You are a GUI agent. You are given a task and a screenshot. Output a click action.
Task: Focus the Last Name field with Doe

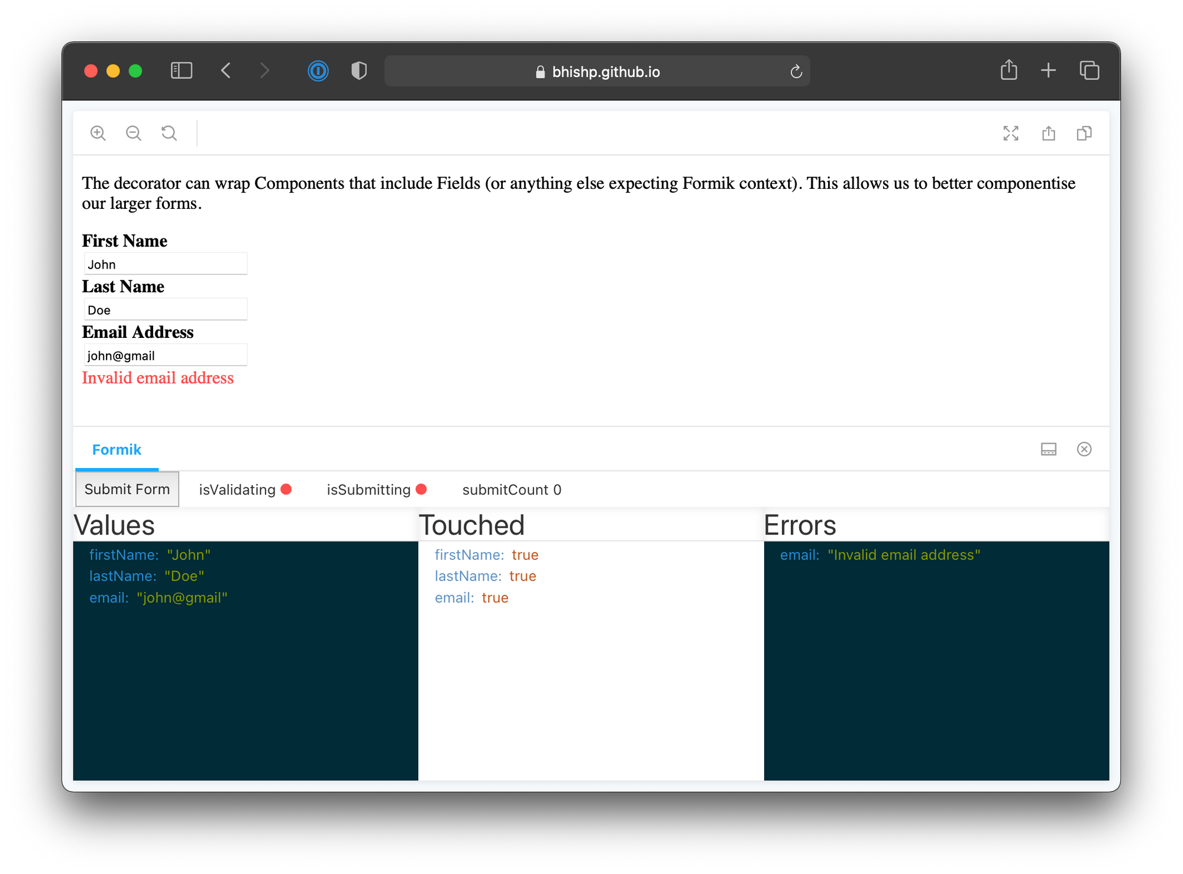(x=166, y=309)
